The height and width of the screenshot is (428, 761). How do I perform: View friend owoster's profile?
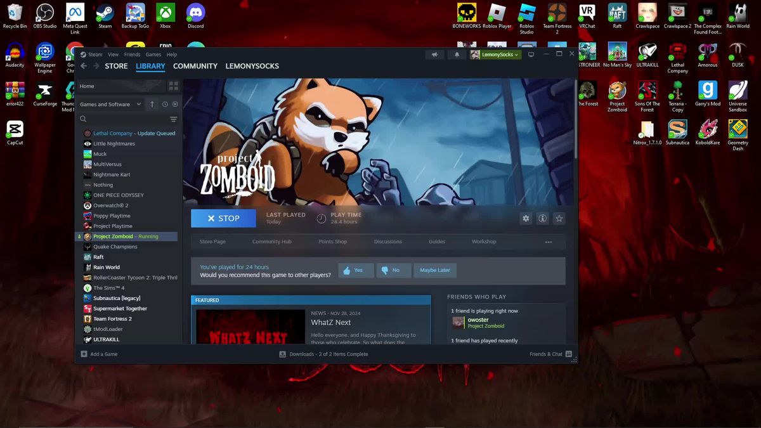(x=478, y=320)
